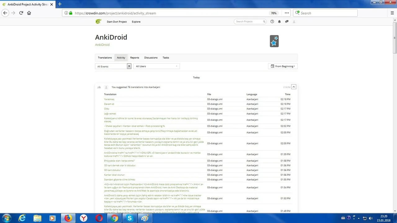Open the Reports tab

click(135, 58)
